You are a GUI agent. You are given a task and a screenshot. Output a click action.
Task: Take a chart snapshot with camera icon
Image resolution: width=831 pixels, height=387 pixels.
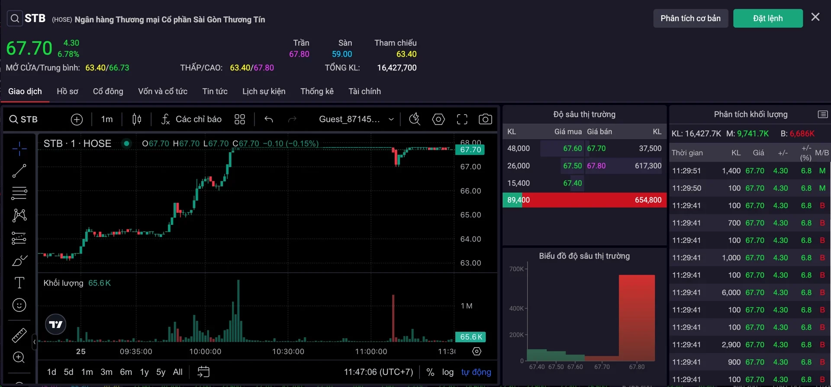tap(485, 119)
